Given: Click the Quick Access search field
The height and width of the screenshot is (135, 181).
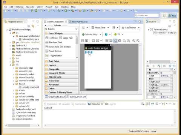Looking at the screenshot, I should point(147,15).
